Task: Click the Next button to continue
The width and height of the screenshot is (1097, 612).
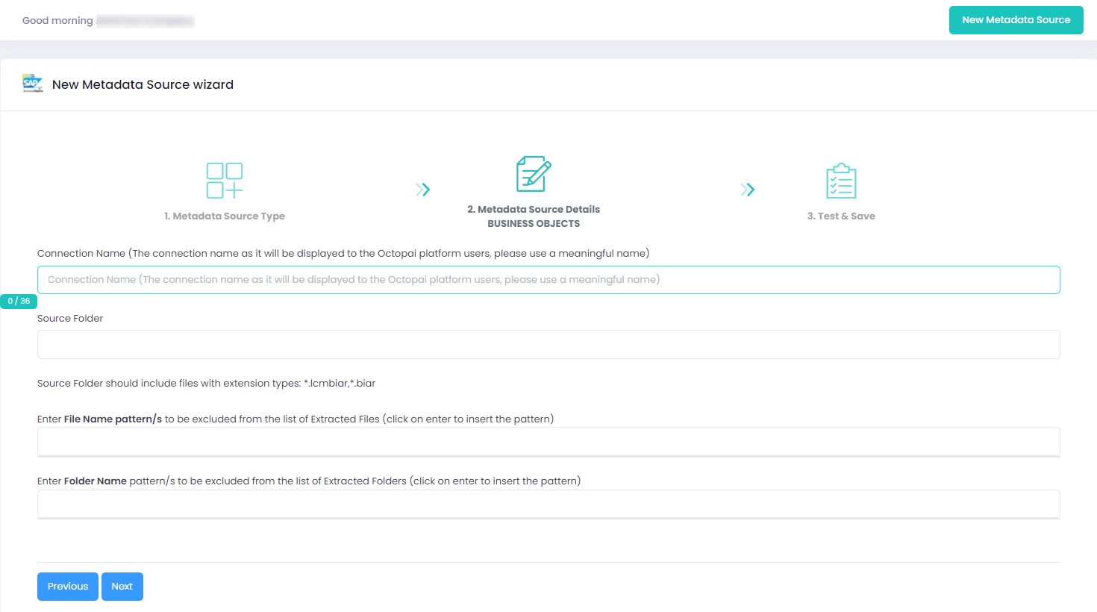Action: click(122, 587)
